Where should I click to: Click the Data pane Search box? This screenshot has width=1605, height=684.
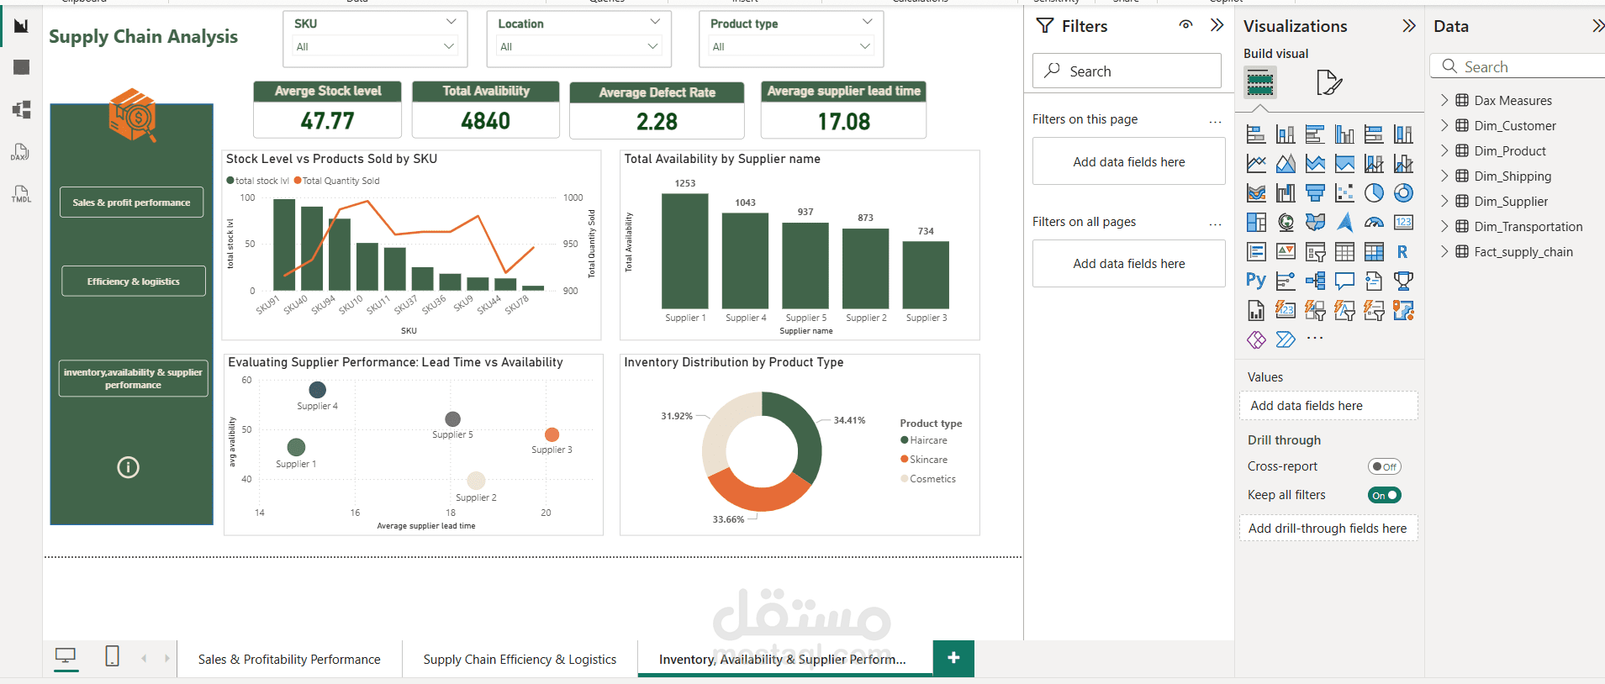(x=1518, y=66)
